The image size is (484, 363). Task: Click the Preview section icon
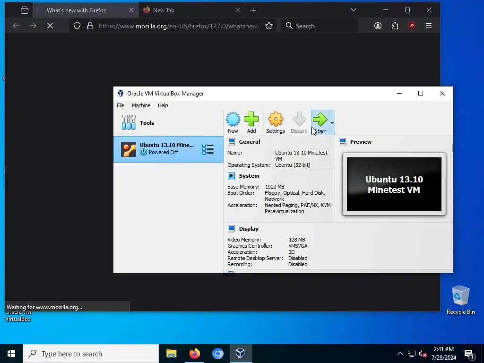[x=342, y=142]
